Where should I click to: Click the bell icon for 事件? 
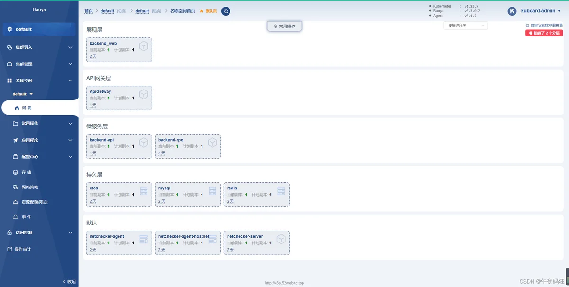point(16,217)
